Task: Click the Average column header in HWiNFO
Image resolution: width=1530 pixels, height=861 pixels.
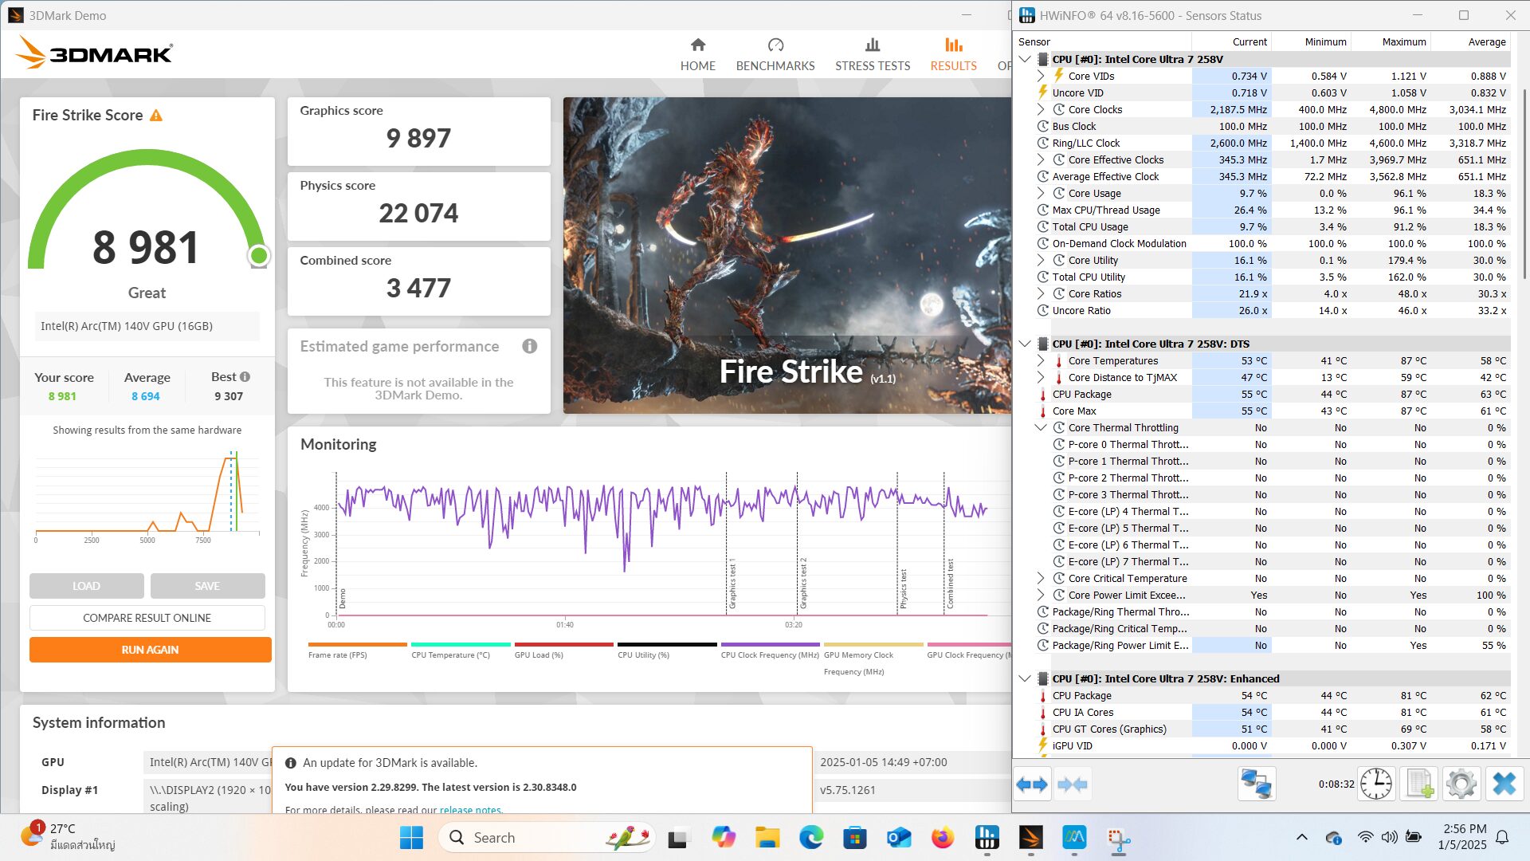Action: pyautogui.click(x=1471, y=41)
